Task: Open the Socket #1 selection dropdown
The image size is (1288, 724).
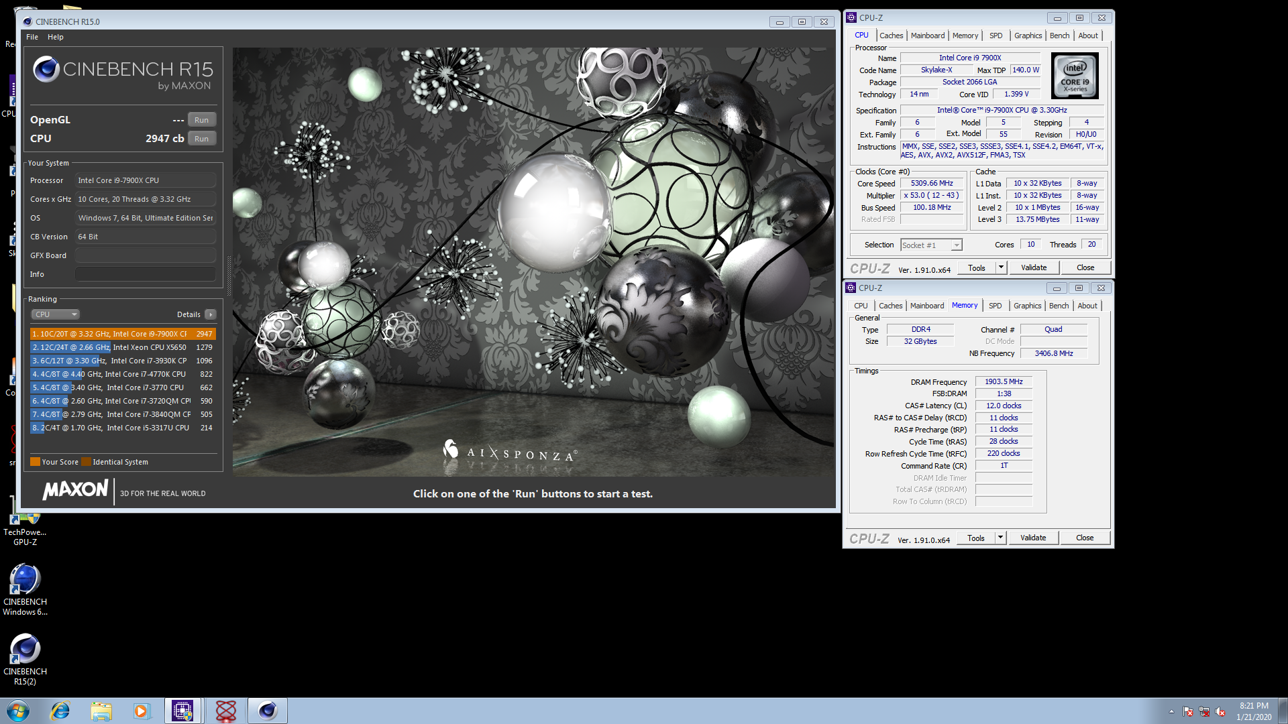Action: 931,245
